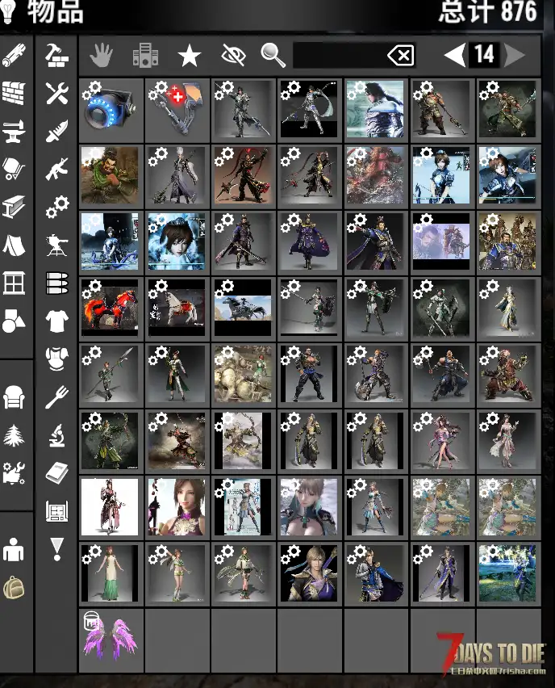Toggle the speaker tower filter
Viewport: 555px width, 688px height.
pos(145,55)
